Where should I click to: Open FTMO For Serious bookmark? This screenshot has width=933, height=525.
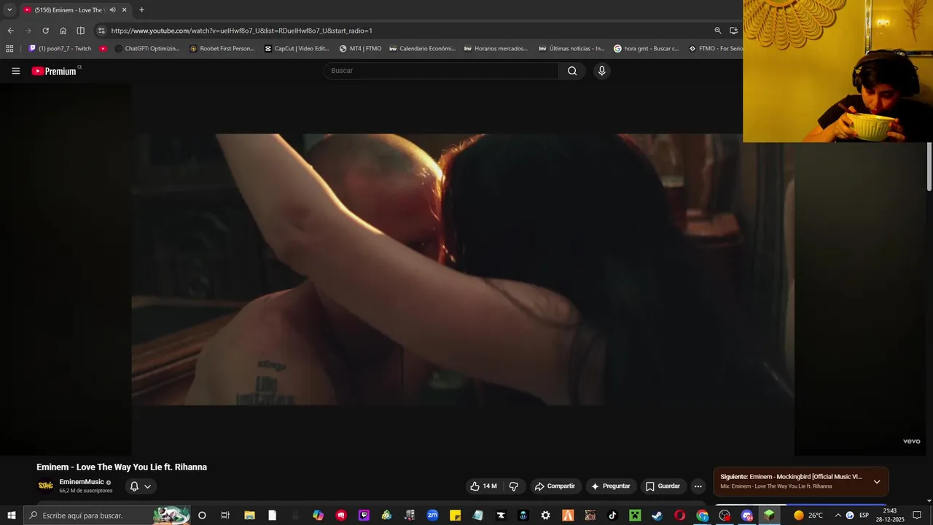[715, 49]
